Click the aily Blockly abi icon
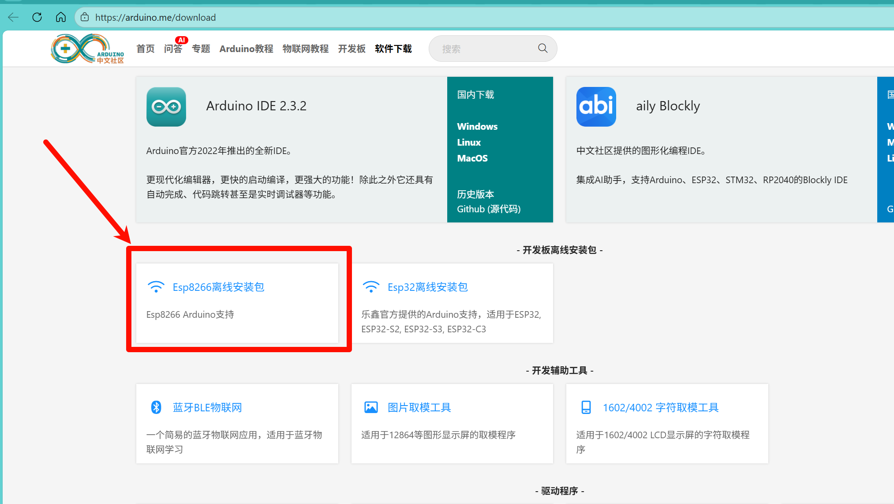The width and height of the screenshot is (894, 504). pos(596,107)
